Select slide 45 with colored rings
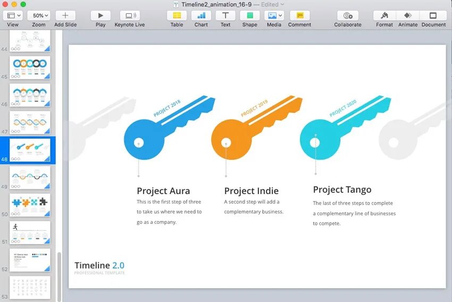 click(30, 68)
